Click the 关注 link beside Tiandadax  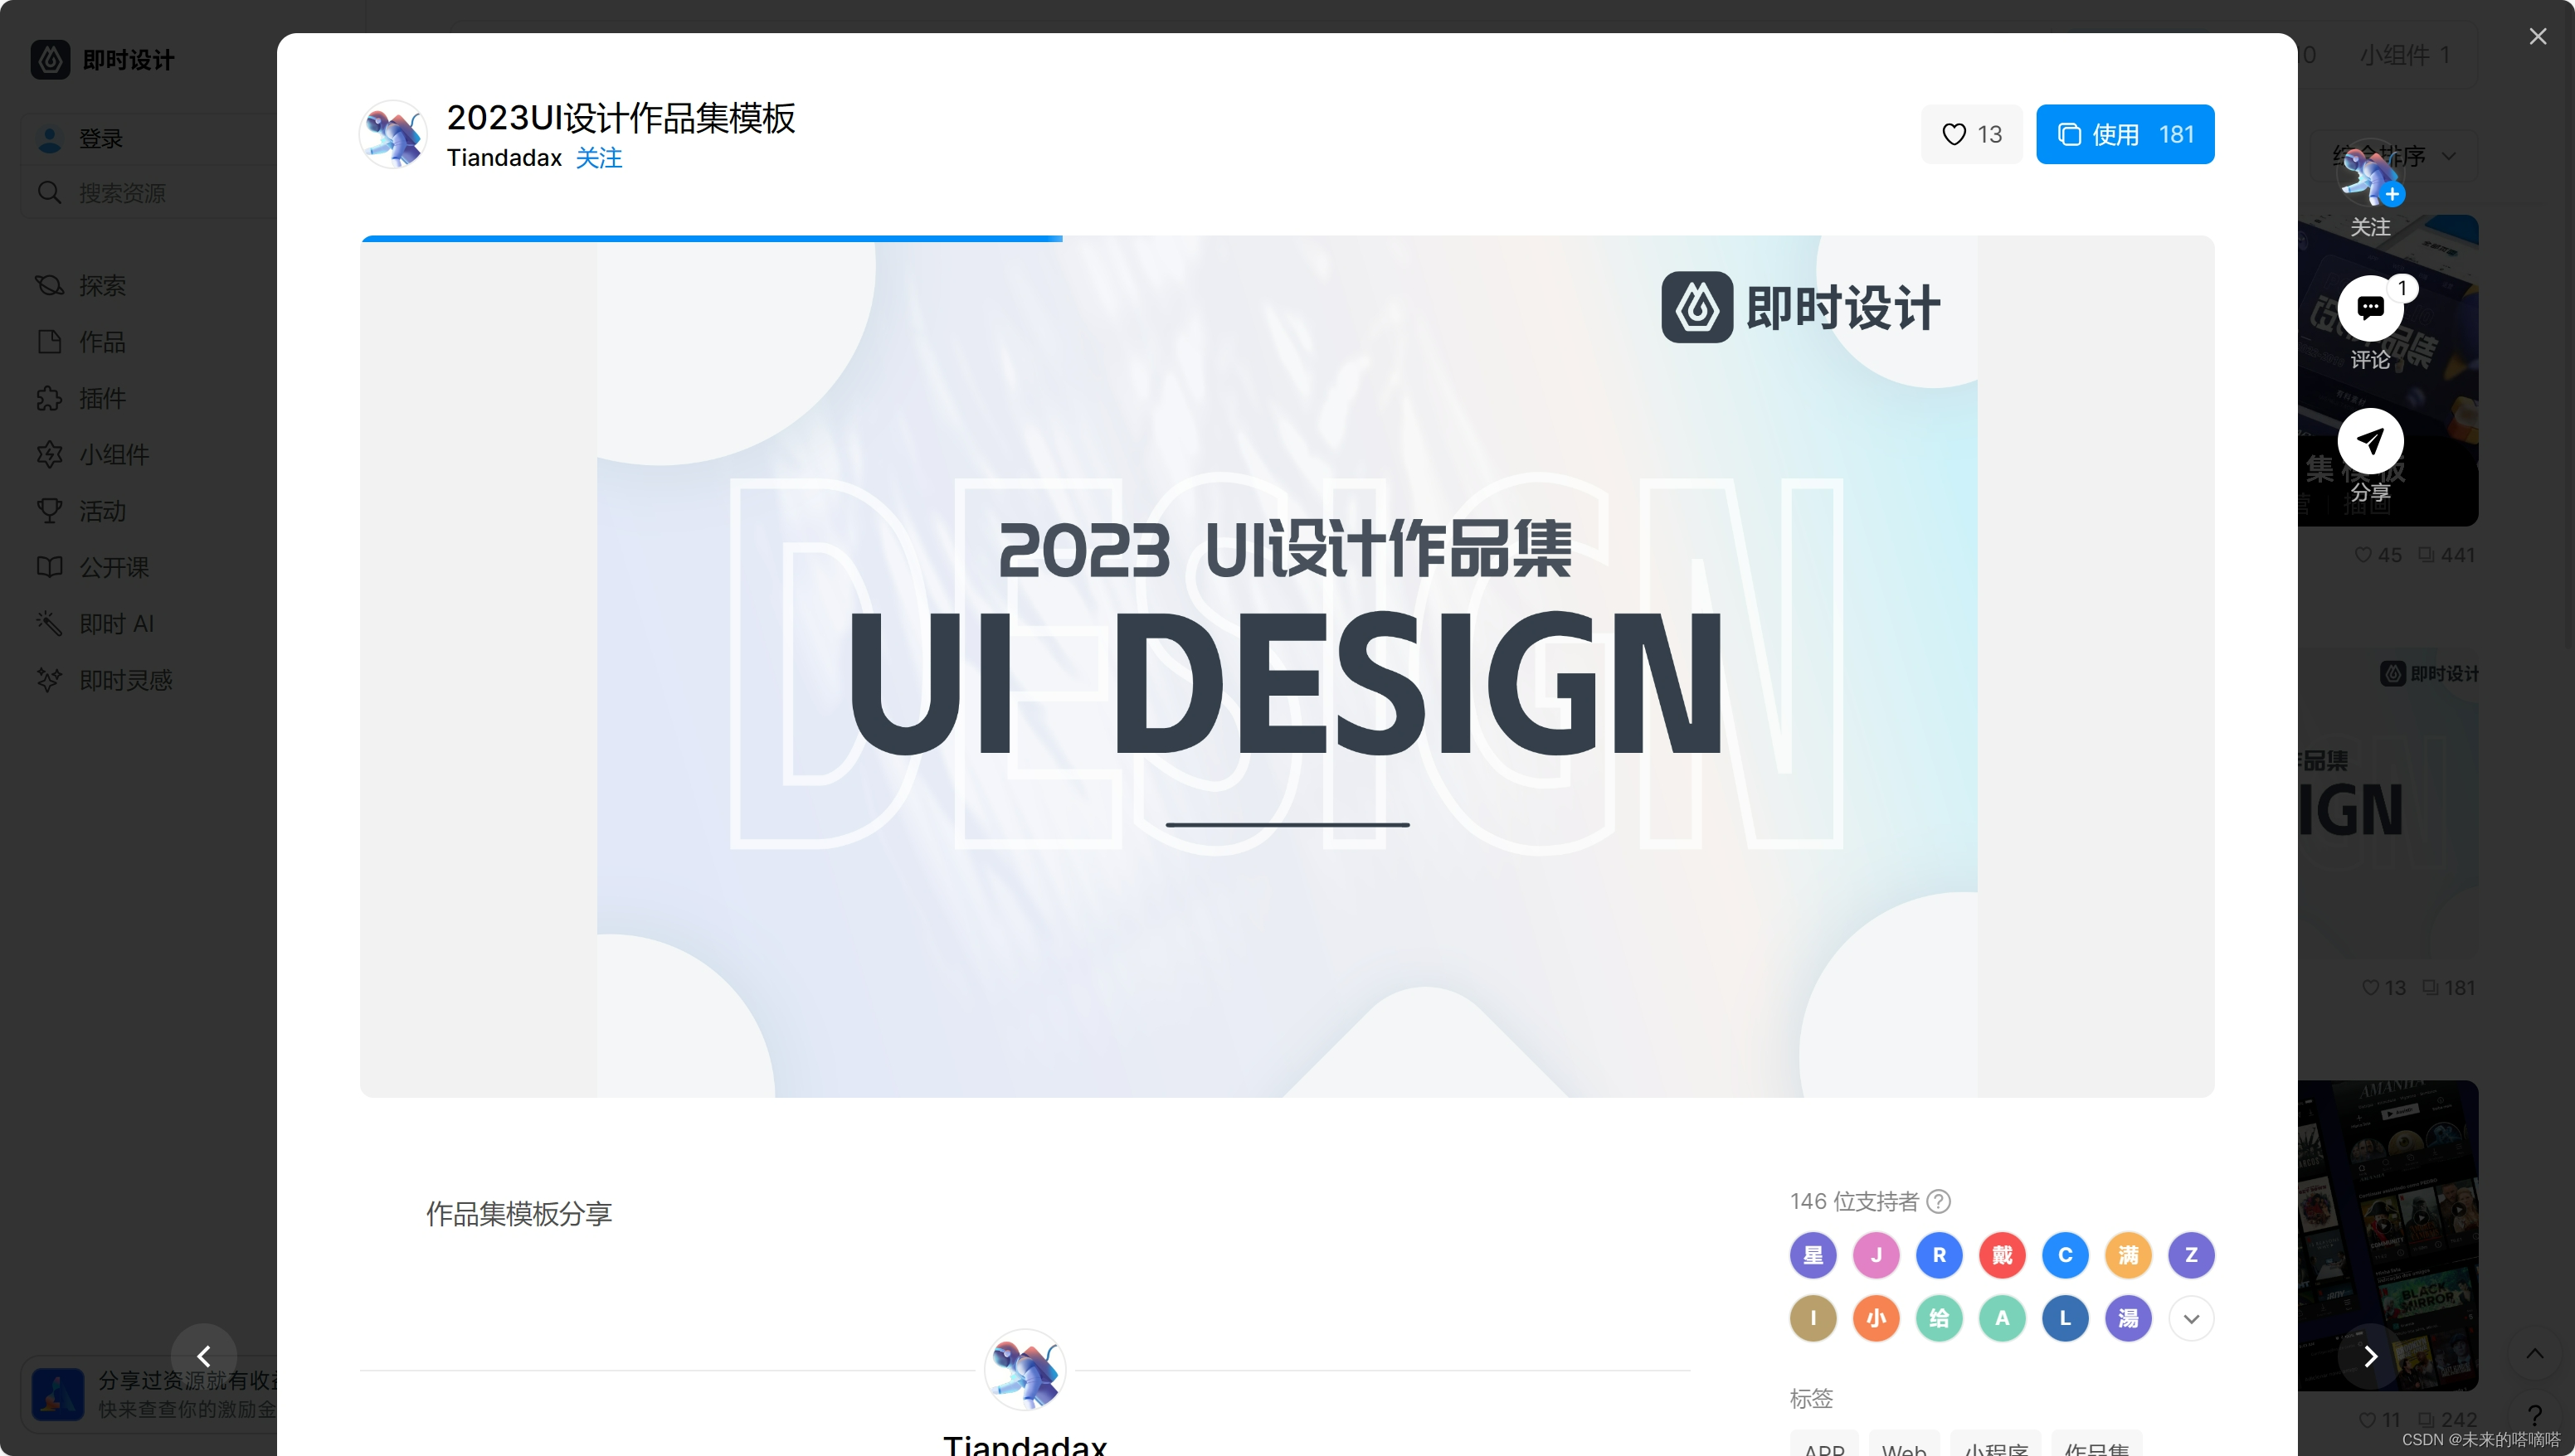click(598, 158)
